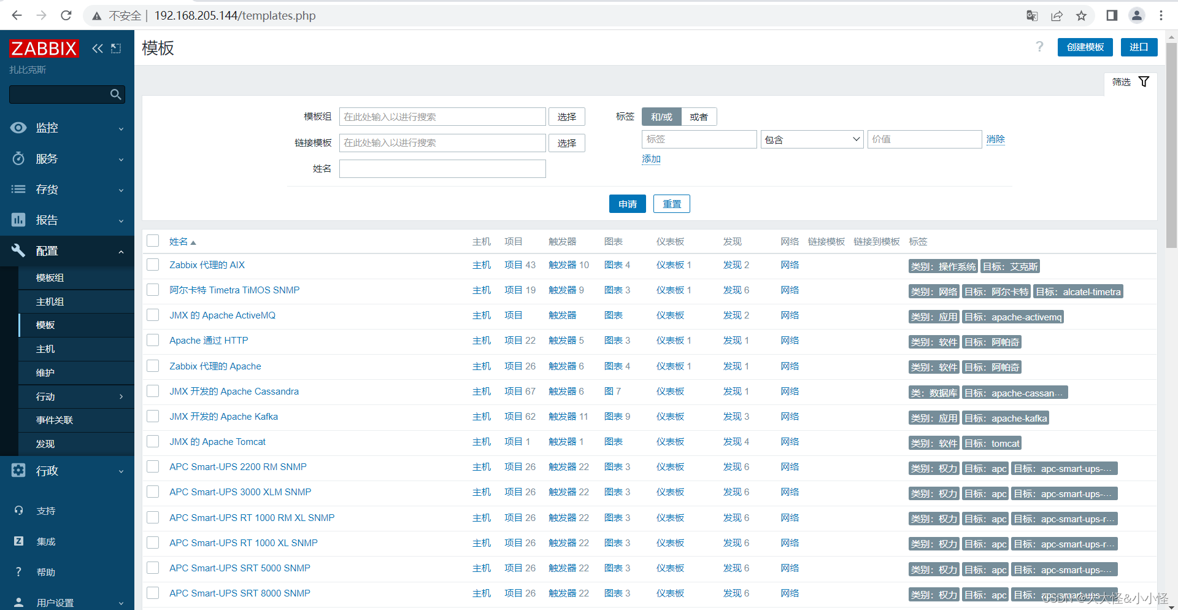Expand the 服务 menu chevron
The height and width of the screenshot is (610, 1178).
[121, 160]
